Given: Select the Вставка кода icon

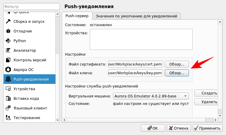Looking at the screenshot, I should coord(8,99).
